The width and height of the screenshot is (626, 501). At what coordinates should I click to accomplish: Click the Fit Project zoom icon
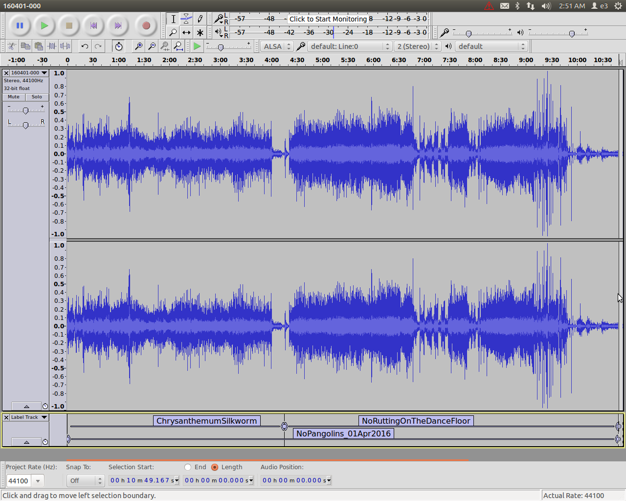(x=178, y=46)
